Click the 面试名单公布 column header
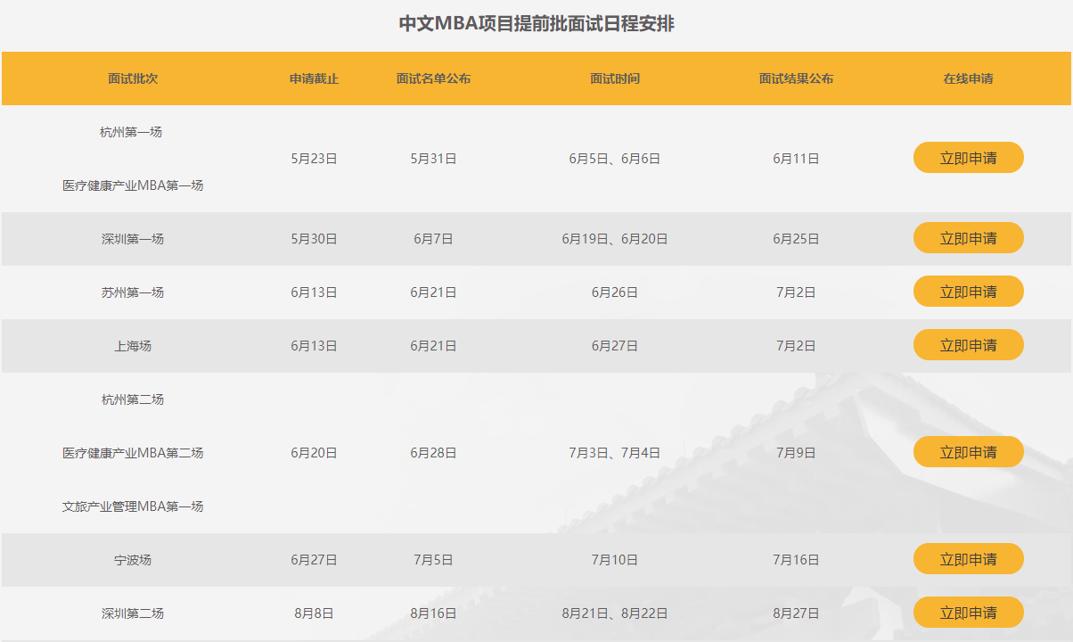The height and width of the screenshot is (642, 1073). [433, 78]
